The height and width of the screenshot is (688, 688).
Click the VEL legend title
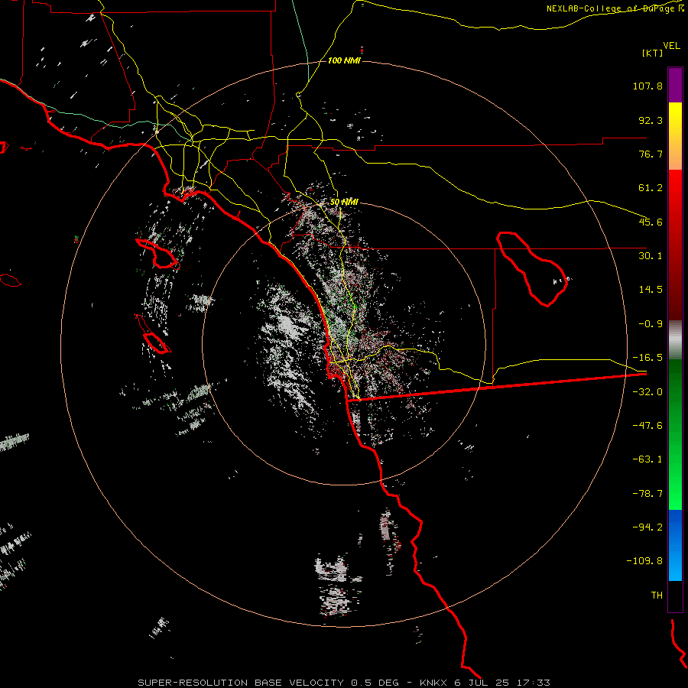(x=671, y=46)
